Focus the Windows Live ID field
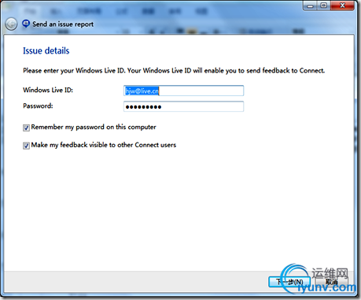The height and width of the screenshot is (300, 361). point(183,91)
